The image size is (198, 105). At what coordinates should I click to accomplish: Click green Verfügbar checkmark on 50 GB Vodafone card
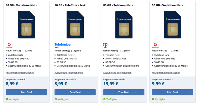click(153, 99)
